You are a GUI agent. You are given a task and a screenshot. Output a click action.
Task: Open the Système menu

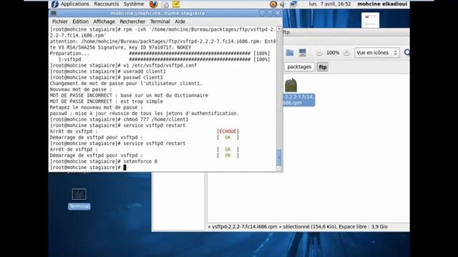tap(134, 4)
